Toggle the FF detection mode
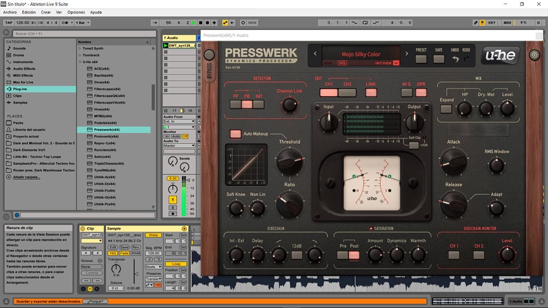This screenshot has height=308, width=548. click(236, 104)
